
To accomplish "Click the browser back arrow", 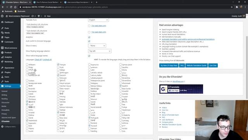I will pyautogui.click(x=3, y=7).
